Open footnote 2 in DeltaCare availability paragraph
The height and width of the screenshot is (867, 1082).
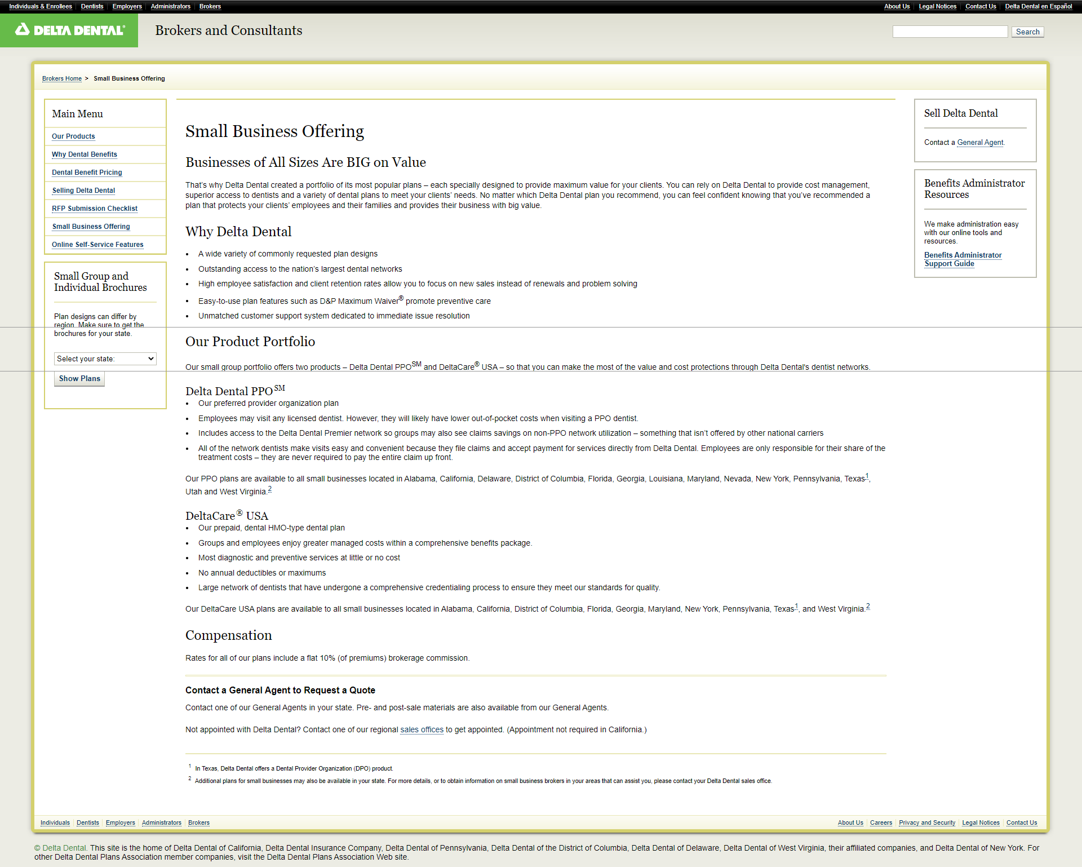pyautogui.click(x=868, y=607)
